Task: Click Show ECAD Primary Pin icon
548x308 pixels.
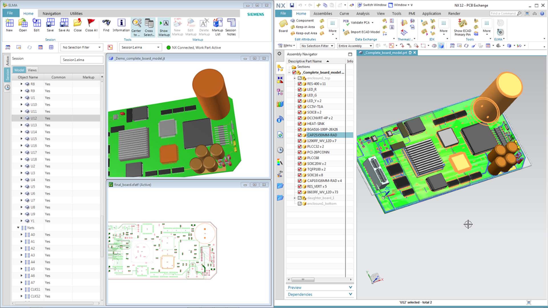Action: coord(462,24)
